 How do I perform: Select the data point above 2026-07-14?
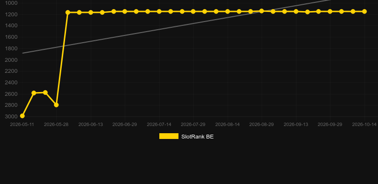pyautogui.click(x=159, y=11)
